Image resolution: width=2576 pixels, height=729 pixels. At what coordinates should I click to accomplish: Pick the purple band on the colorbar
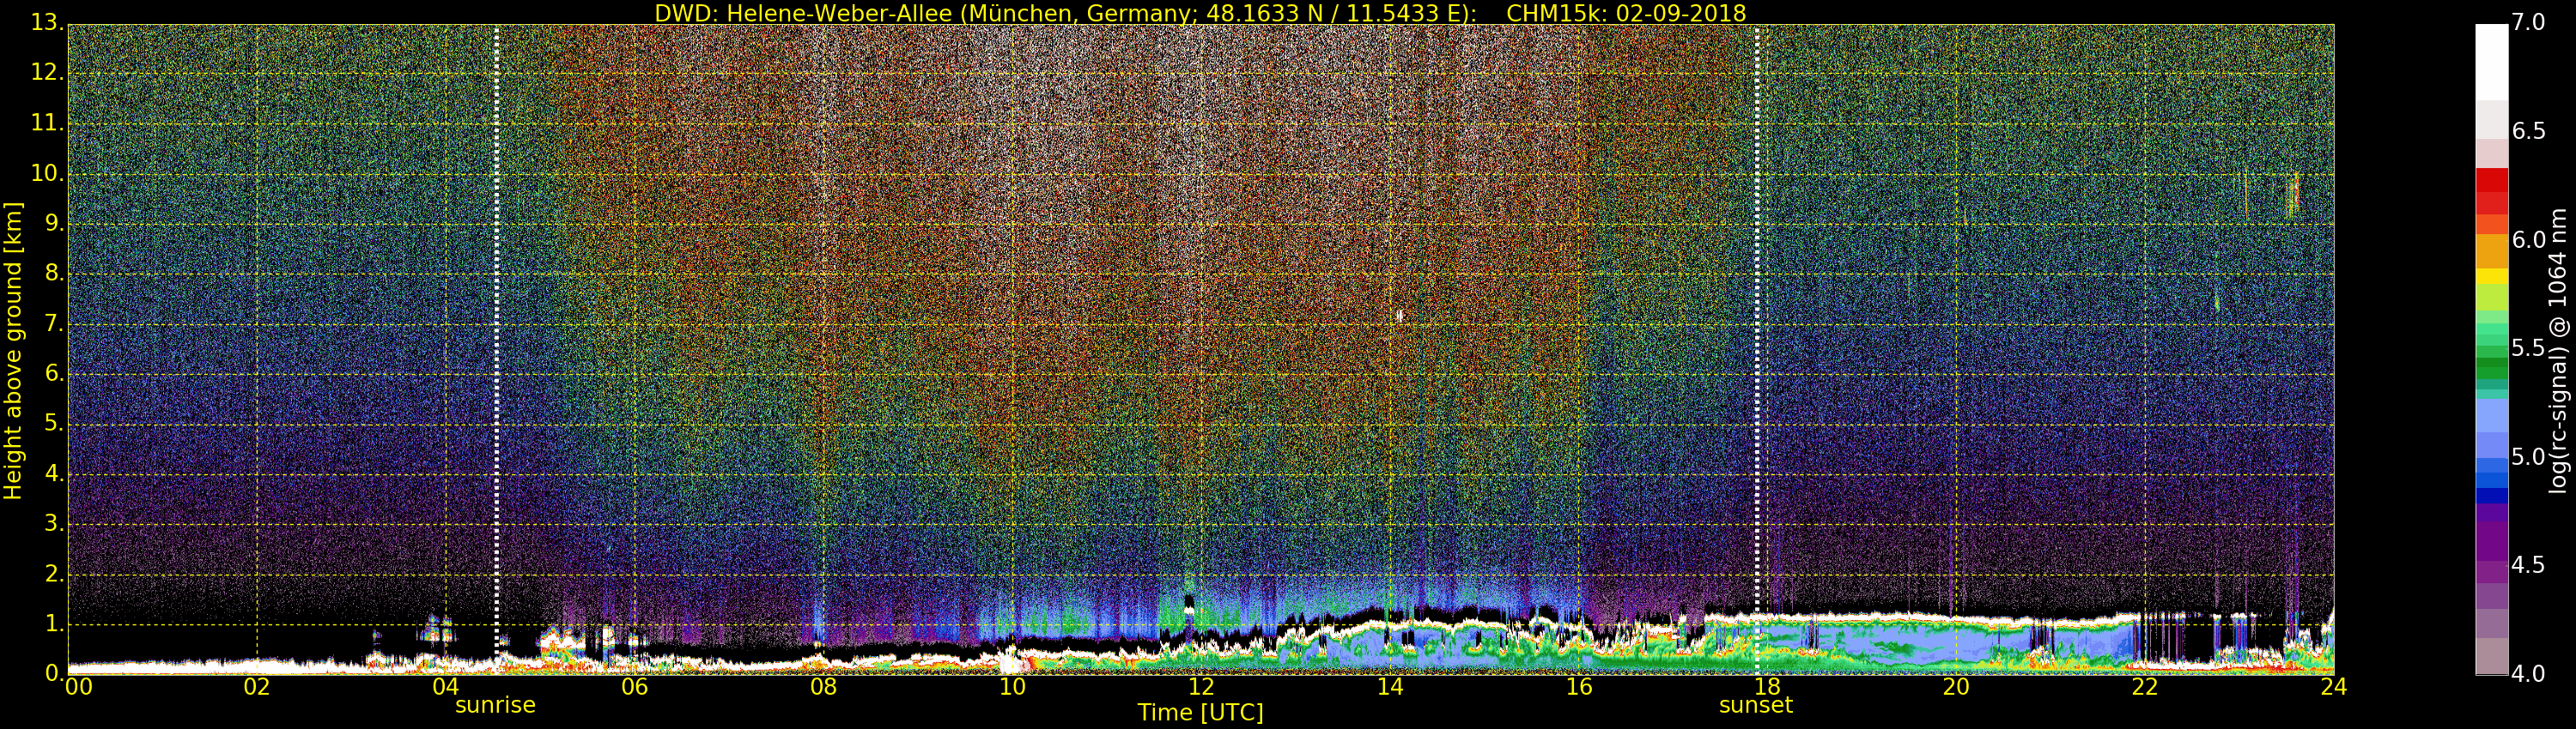tap(2491, 539)
